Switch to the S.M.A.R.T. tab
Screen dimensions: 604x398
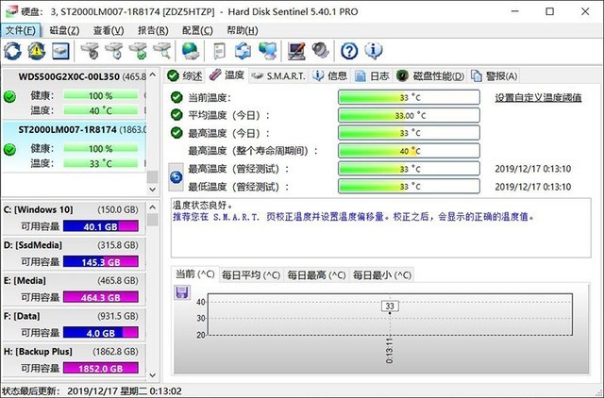(278, 75)
